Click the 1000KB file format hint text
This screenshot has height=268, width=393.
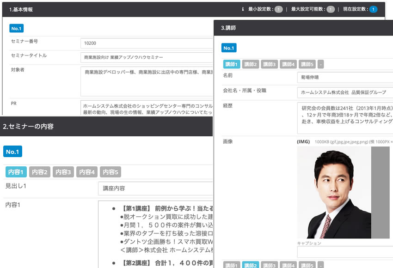pyautogui.click(x=354, y=142)
